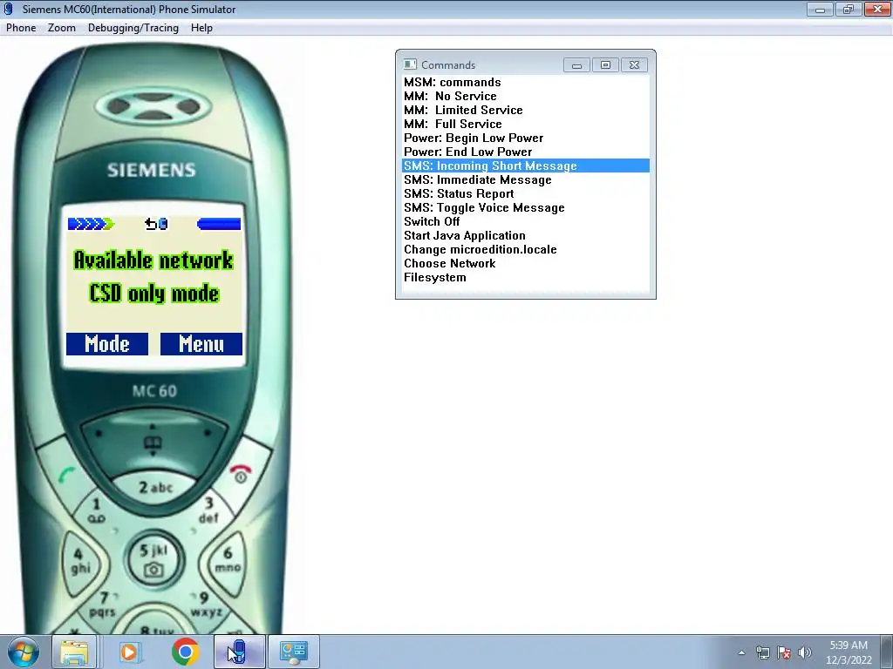Open Windows Explorer from taskbar
The height and width of the screenshot is (669, 893).
(x=74, y=652)
